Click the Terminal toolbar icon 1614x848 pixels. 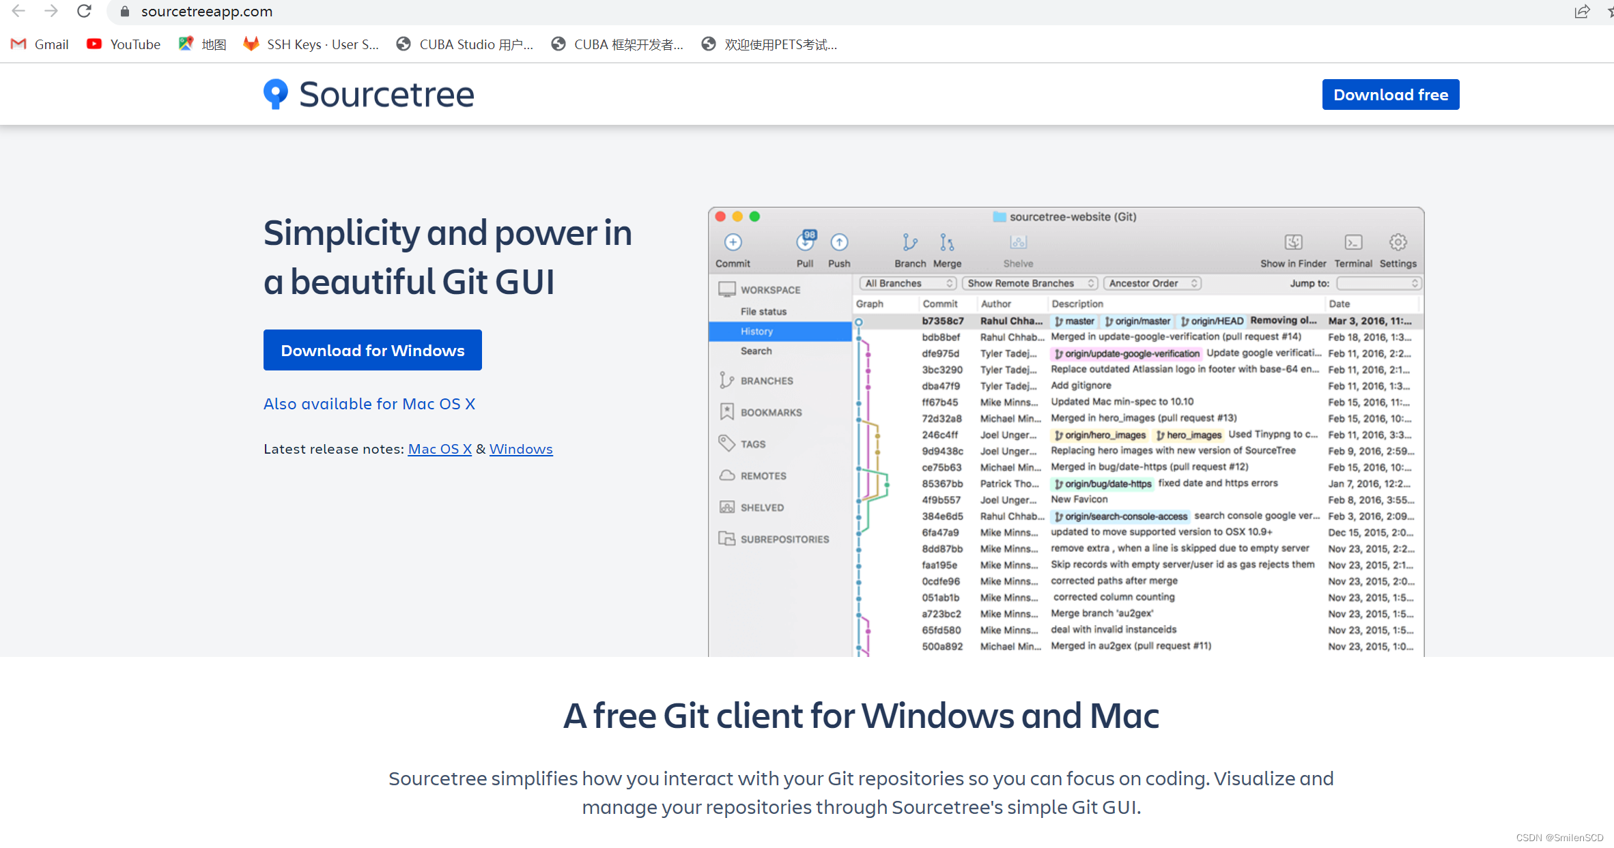click(x=1353, y=242)
